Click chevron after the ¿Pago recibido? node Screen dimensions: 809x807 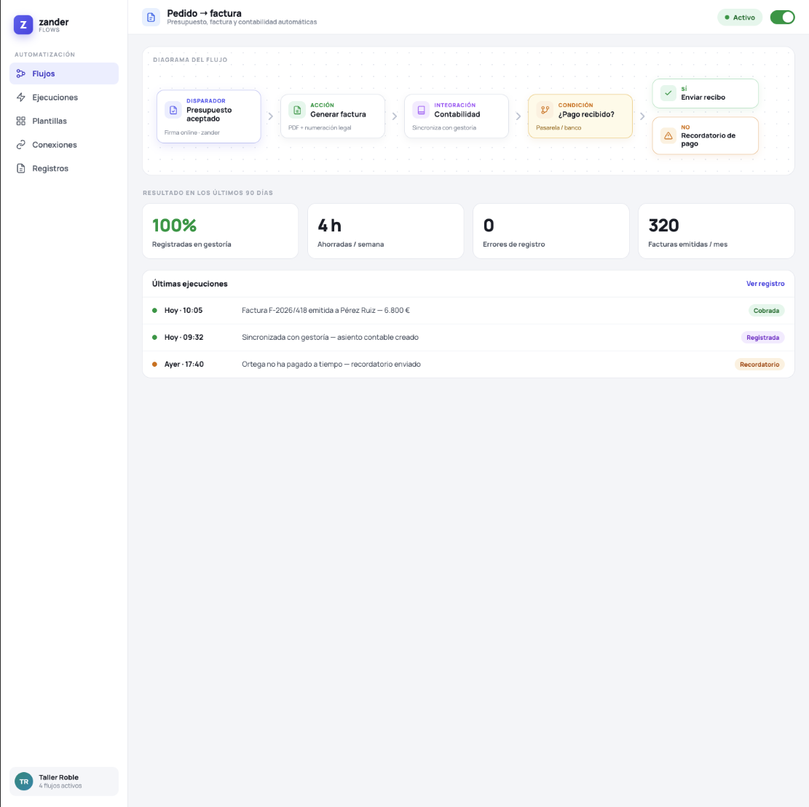pyautogui.click(x=642, y=116)
